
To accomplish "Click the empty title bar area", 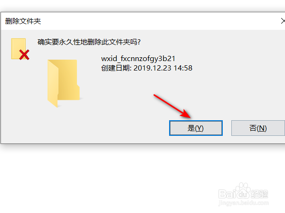I will [x=160, y=21].
